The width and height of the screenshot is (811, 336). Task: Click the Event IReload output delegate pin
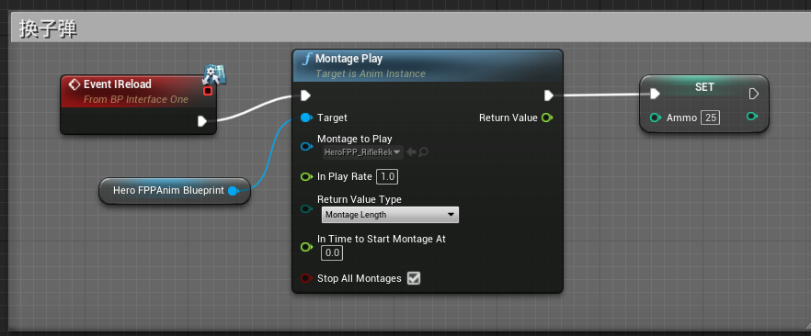tap(208, 91)
